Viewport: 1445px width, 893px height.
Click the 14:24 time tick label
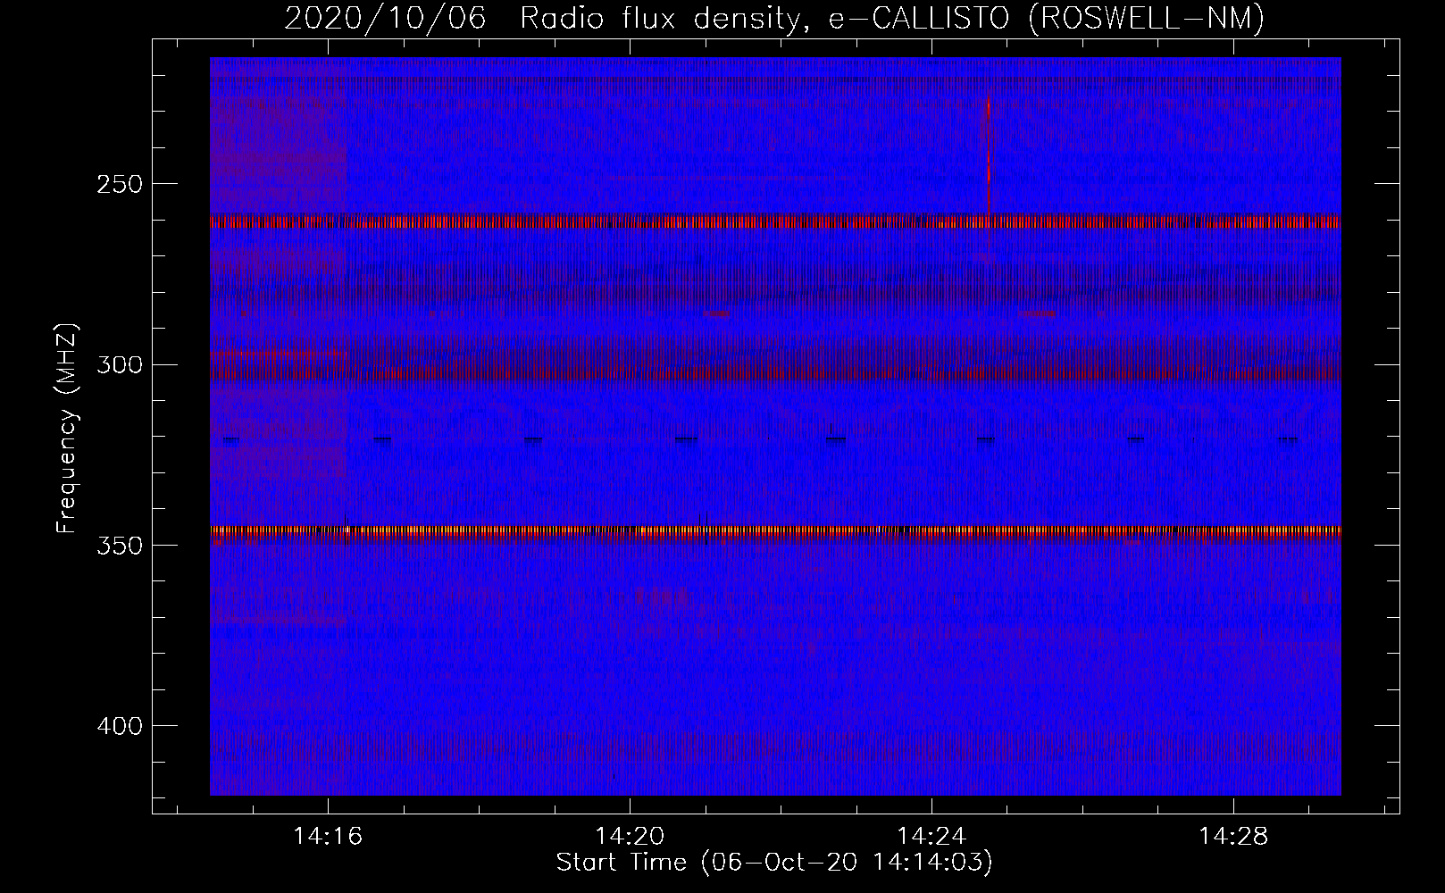(931, 837)
